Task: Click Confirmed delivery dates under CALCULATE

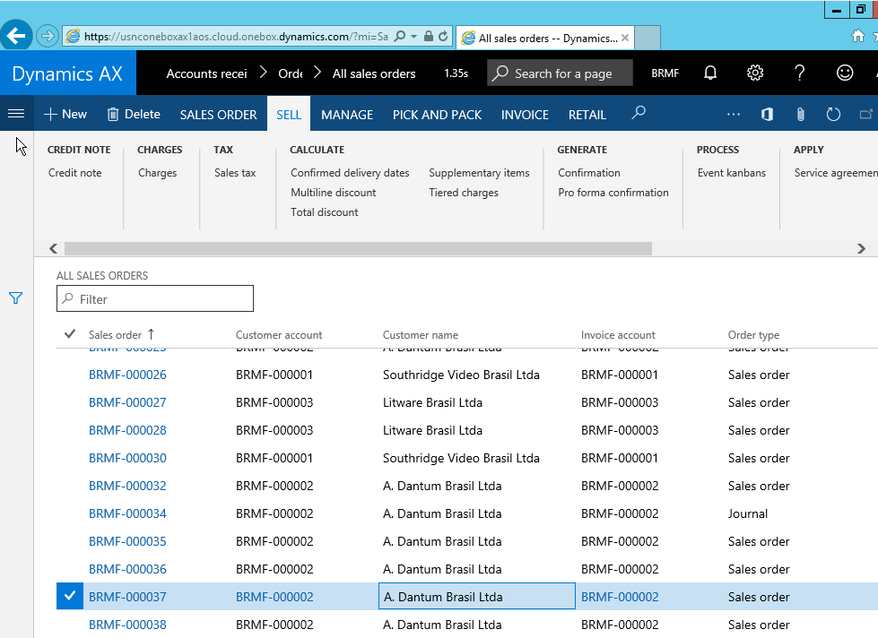Action: coord(350,172)
